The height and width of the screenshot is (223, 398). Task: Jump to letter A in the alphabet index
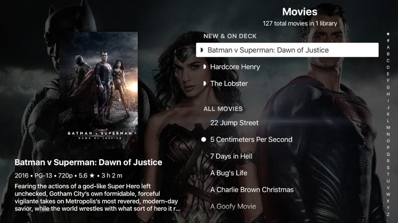388,47
